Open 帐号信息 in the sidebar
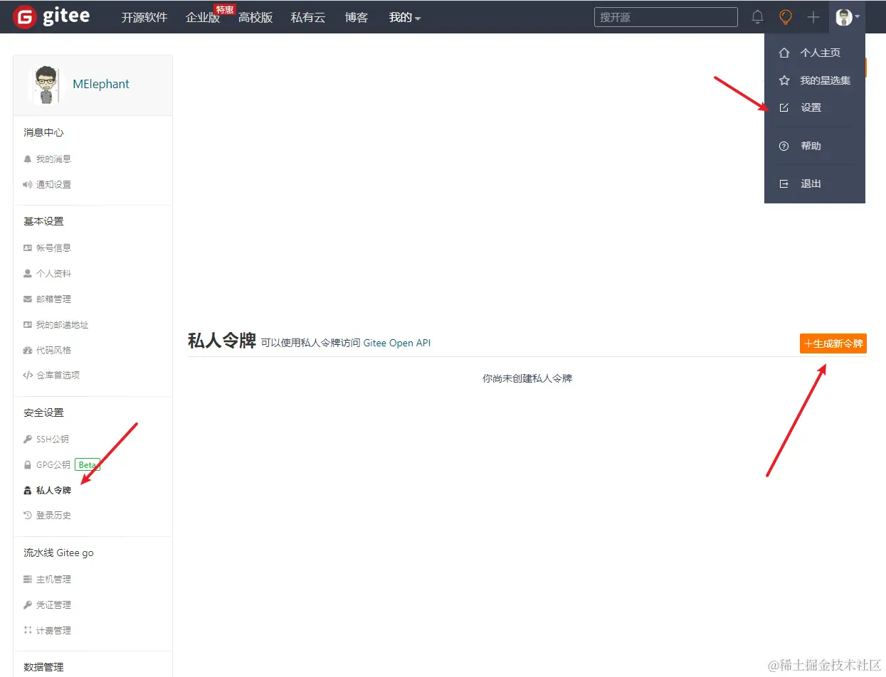This screenshot has height=677, width=886. click(x=53, y=248)
